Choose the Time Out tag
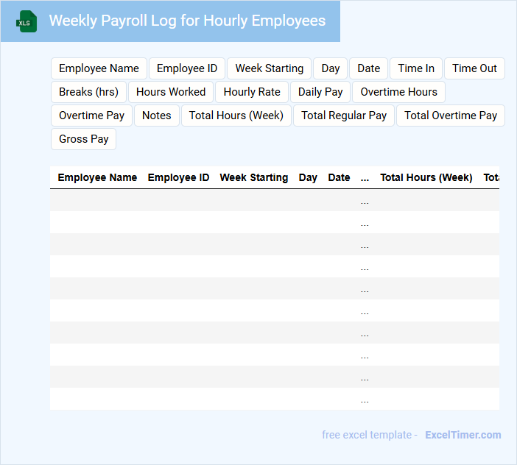Image resolution: width=517 pixels, height=465 pixels. click(x=474, y=68)
